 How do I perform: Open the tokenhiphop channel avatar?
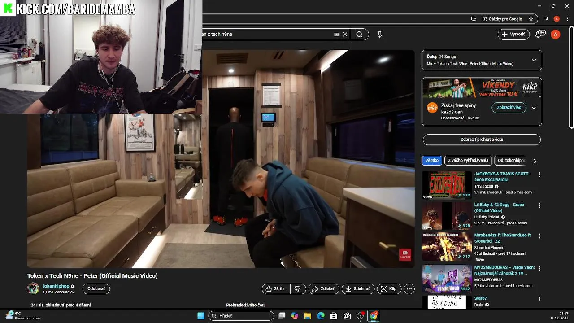coord(33,288)
